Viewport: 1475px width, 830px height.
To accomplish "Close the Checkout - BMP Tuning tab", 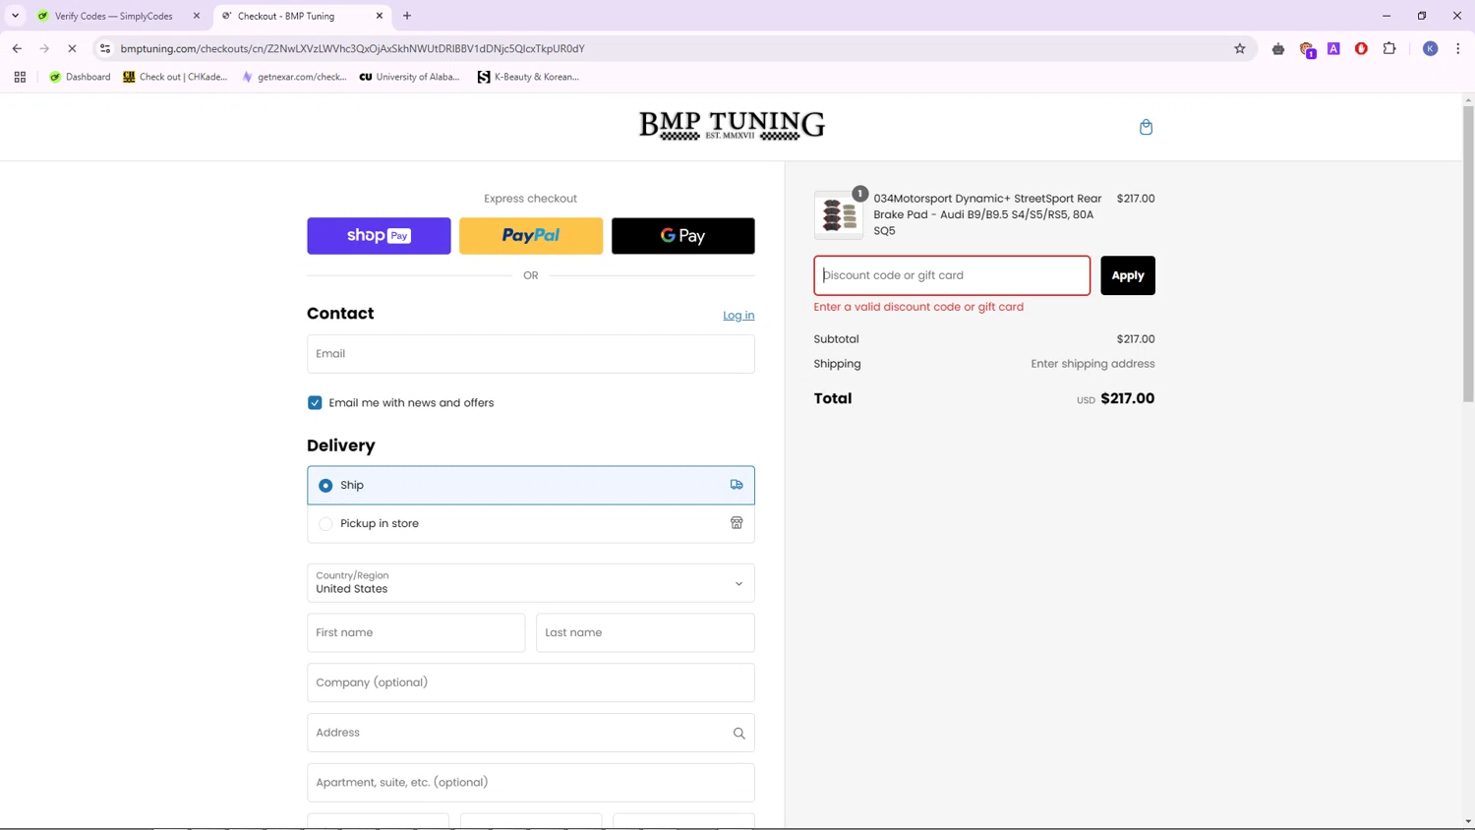I will 380,16.
